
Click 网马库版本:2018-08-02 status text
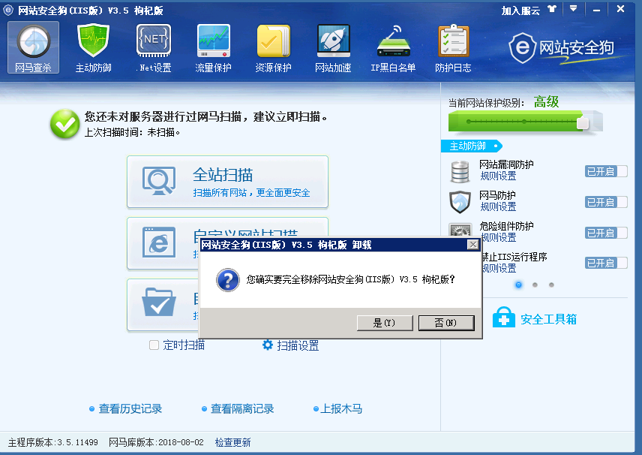pyautogui.click(x=156, y=443)
